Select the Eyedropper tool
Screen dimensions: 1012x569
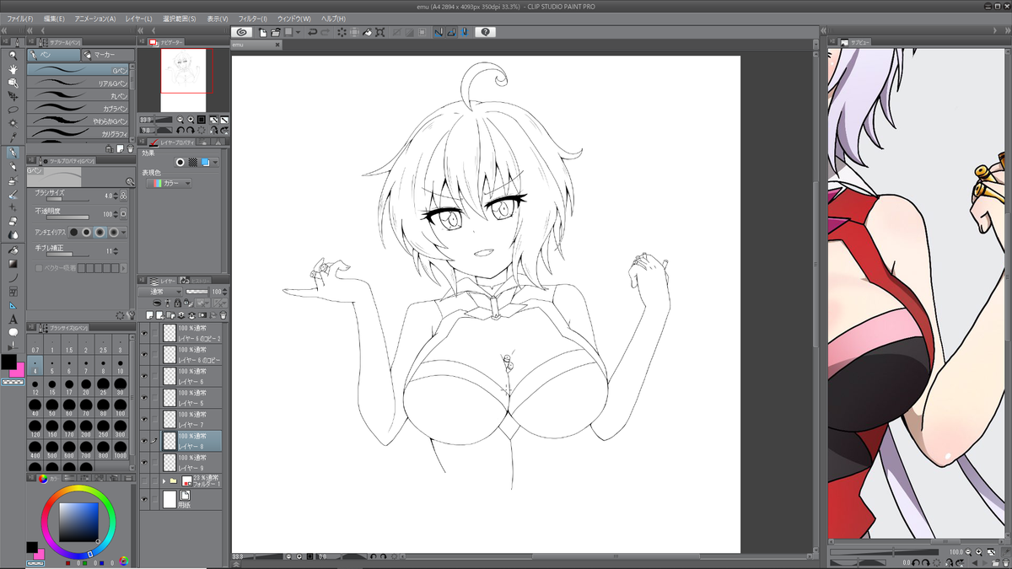click(x=13, y=137)
